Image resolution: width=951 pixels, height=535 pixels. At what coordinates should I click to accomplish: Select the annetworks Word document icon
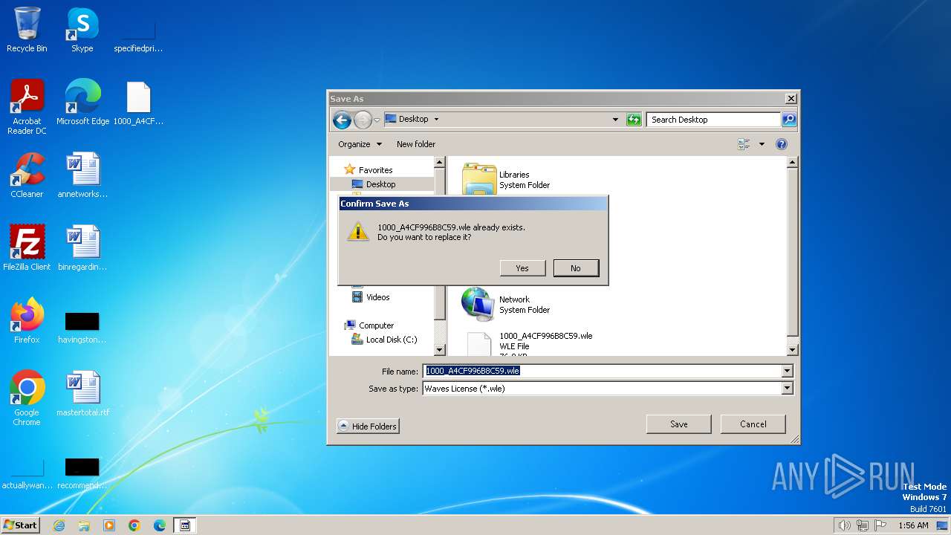tap(82, 175)
